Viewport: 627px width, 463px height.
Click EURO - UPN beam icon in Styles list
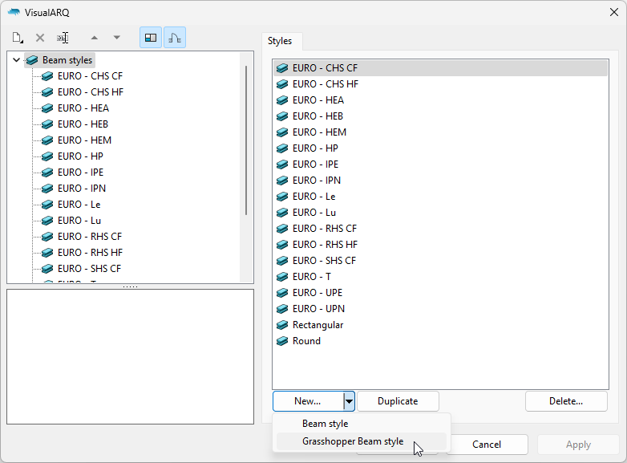pos(282,309)
